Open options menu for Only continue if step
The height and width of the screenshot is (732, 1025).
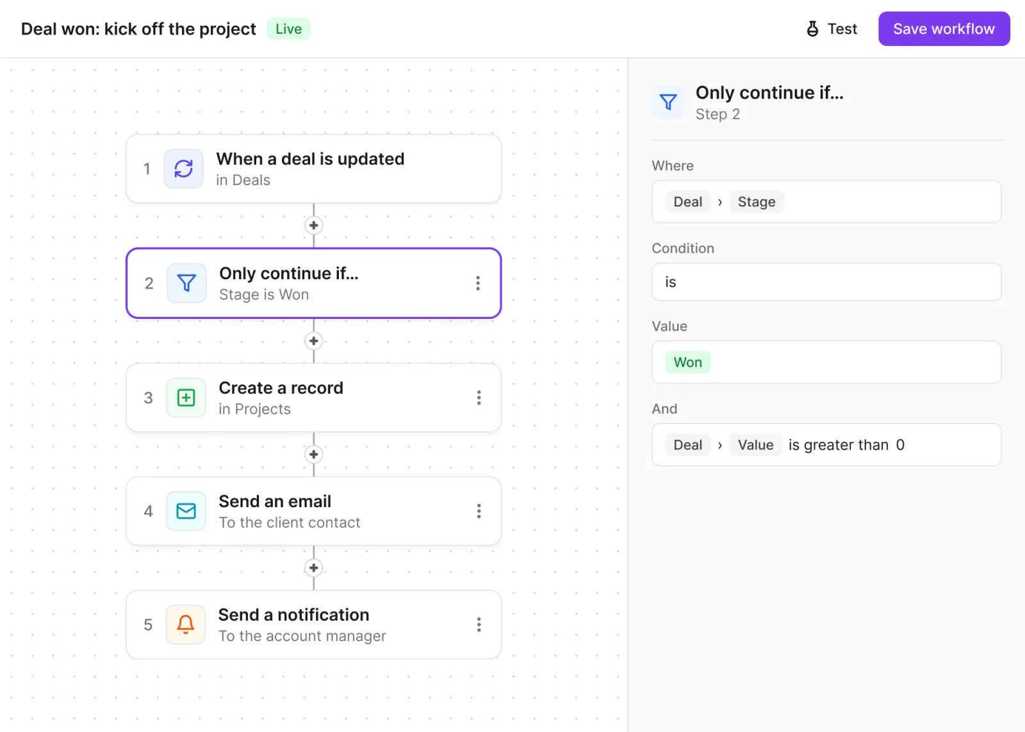tap(478, 283)
